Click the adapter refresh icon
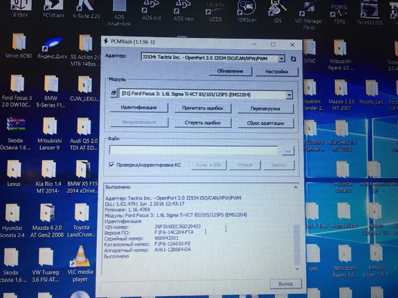398x298 pixels. tap(293, 58)
